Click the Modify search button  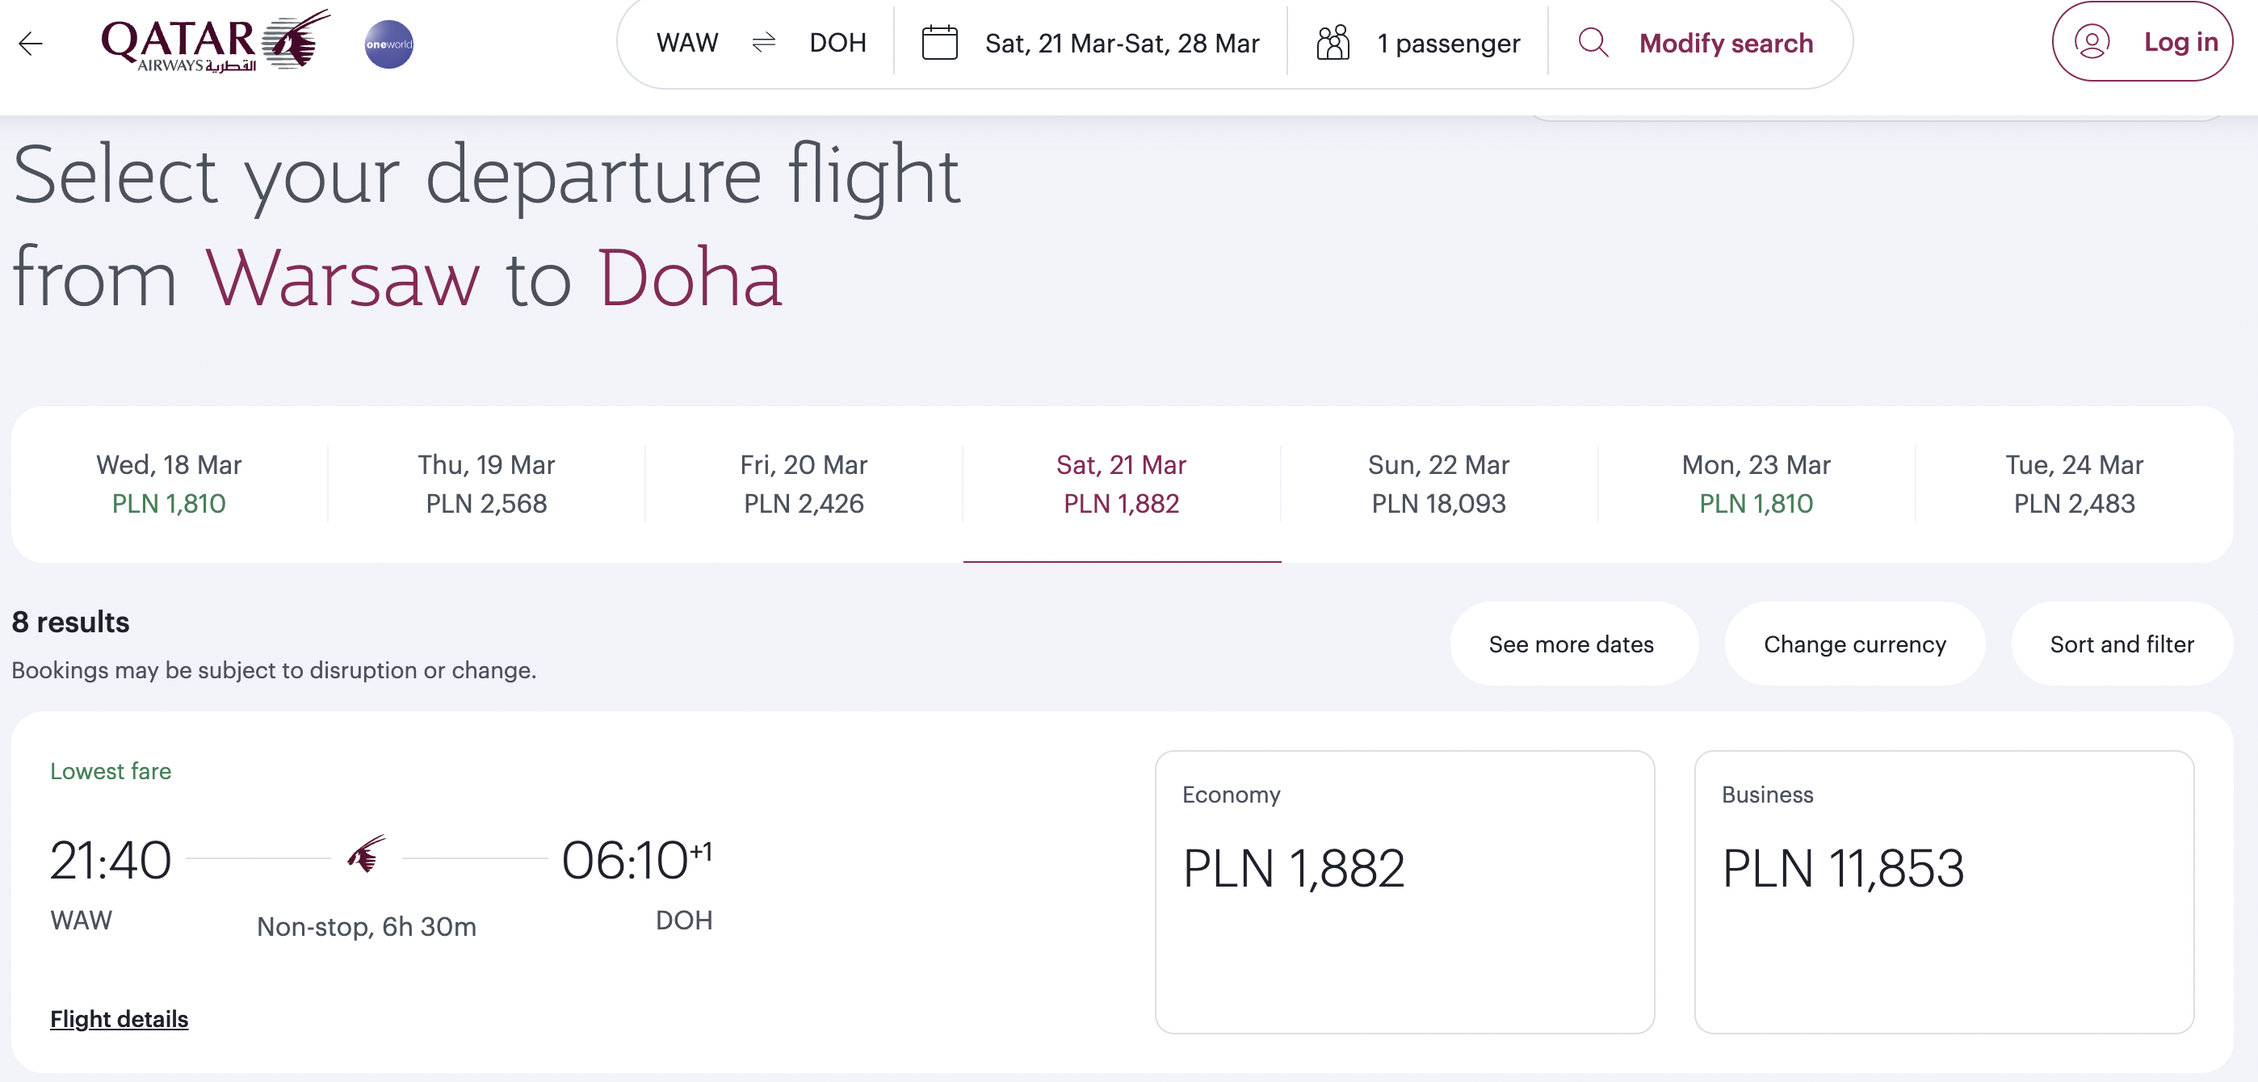tap(1726, 43)
